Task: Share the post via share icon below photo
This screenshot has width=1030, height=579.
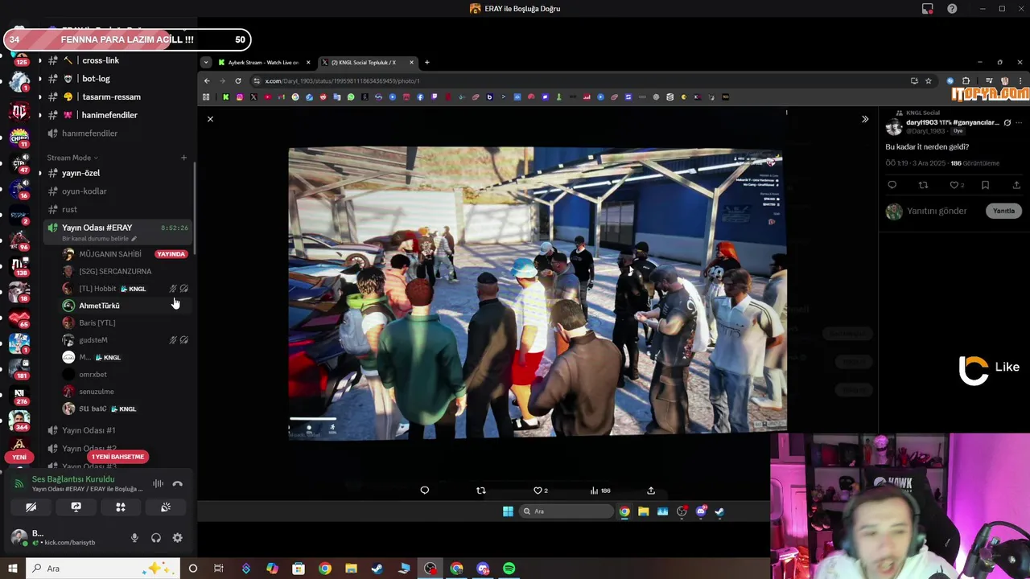Action: tap(651, 491)
